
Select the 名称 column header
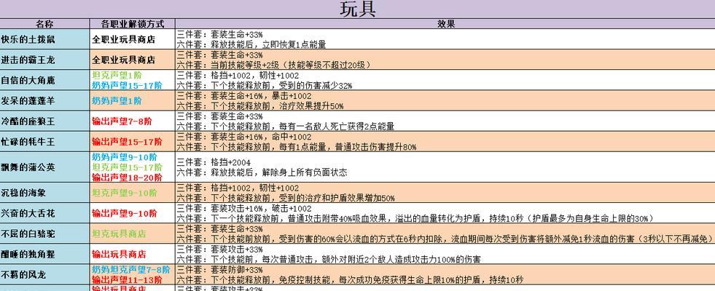(x=44, y=24)
